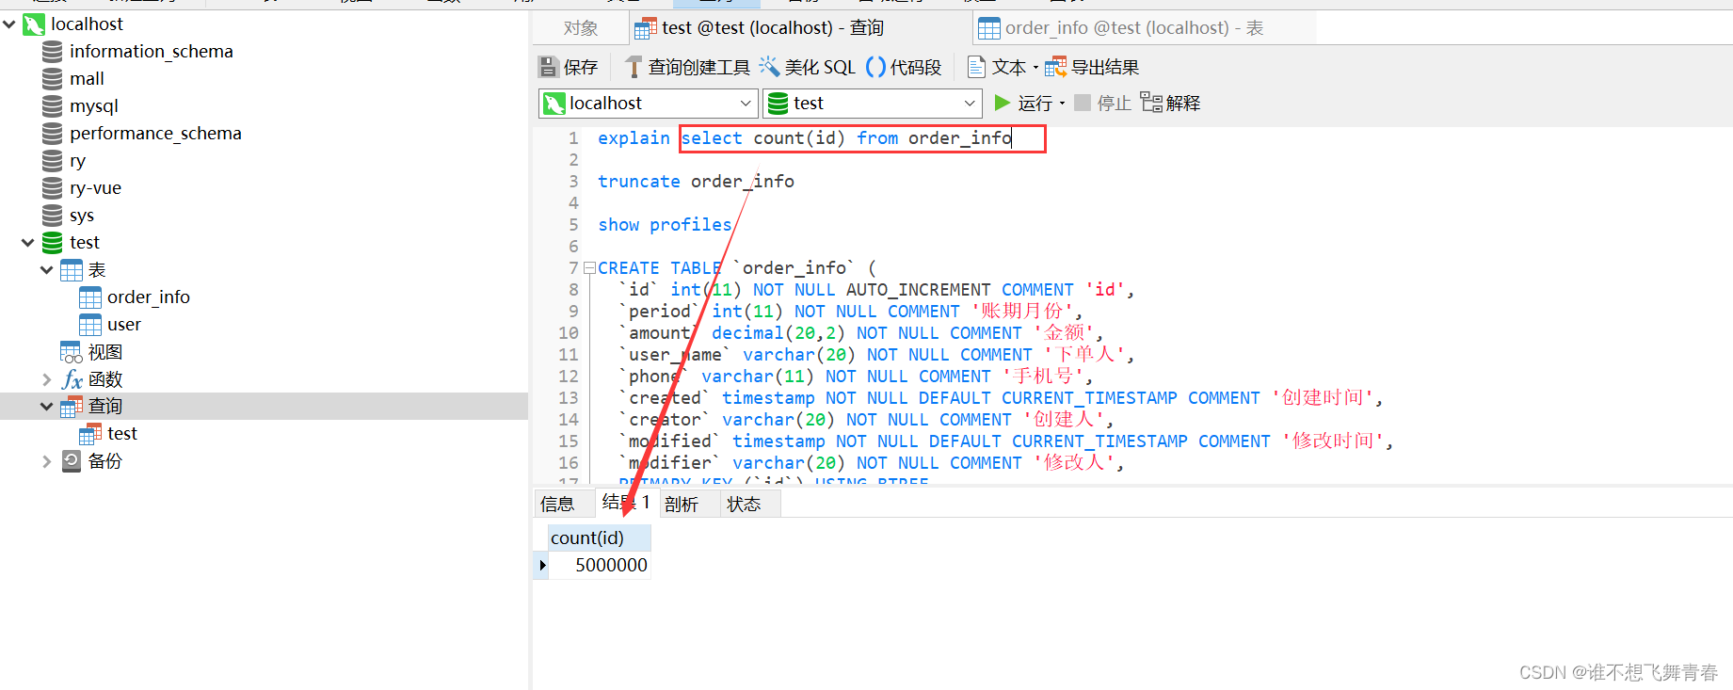The height and width of the screenshot is (690, 1733).
Task: Open the 文本 dropdown arrow
Action: pyautogui.click(x=1035, y=68)
